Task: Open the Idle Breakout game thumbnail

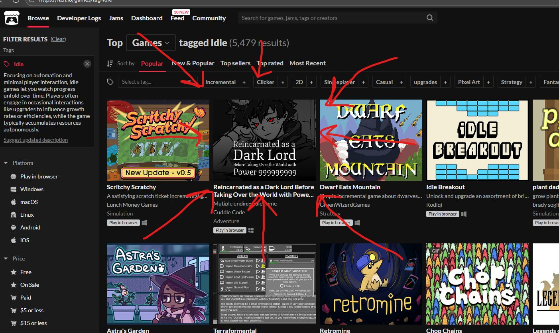Action: (x=477, y=140)
